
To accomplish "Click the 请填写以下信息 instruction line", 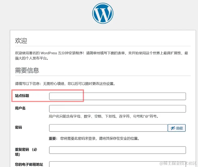I will pos(65,84).
